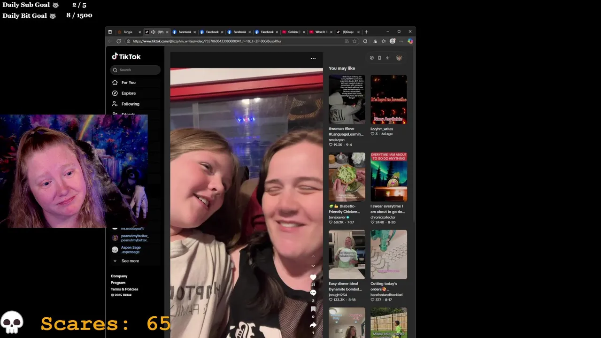The height and width of the screenshot is (338, 601).
Task: Click the Middle child fence video thumbnail
Action: click(389, 323)
